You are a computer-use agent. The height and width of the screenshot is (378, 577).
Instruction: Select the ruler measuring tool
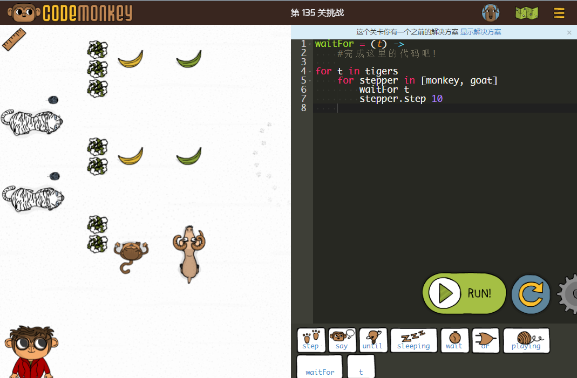coord(14,39)
